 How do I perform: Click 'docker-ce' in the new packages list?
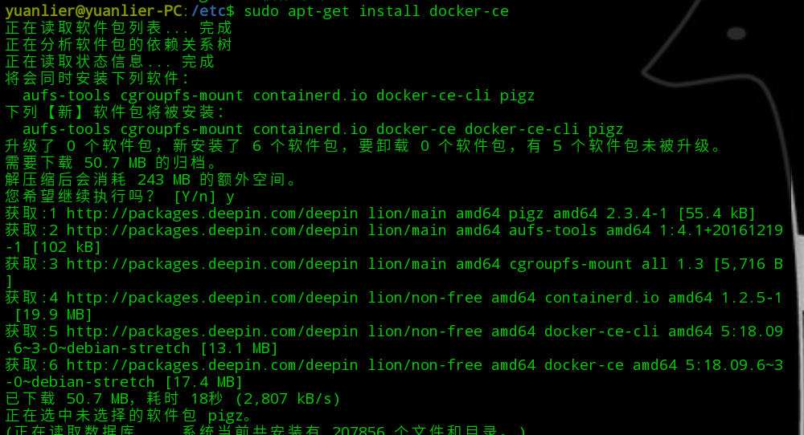tap(416, 129)
